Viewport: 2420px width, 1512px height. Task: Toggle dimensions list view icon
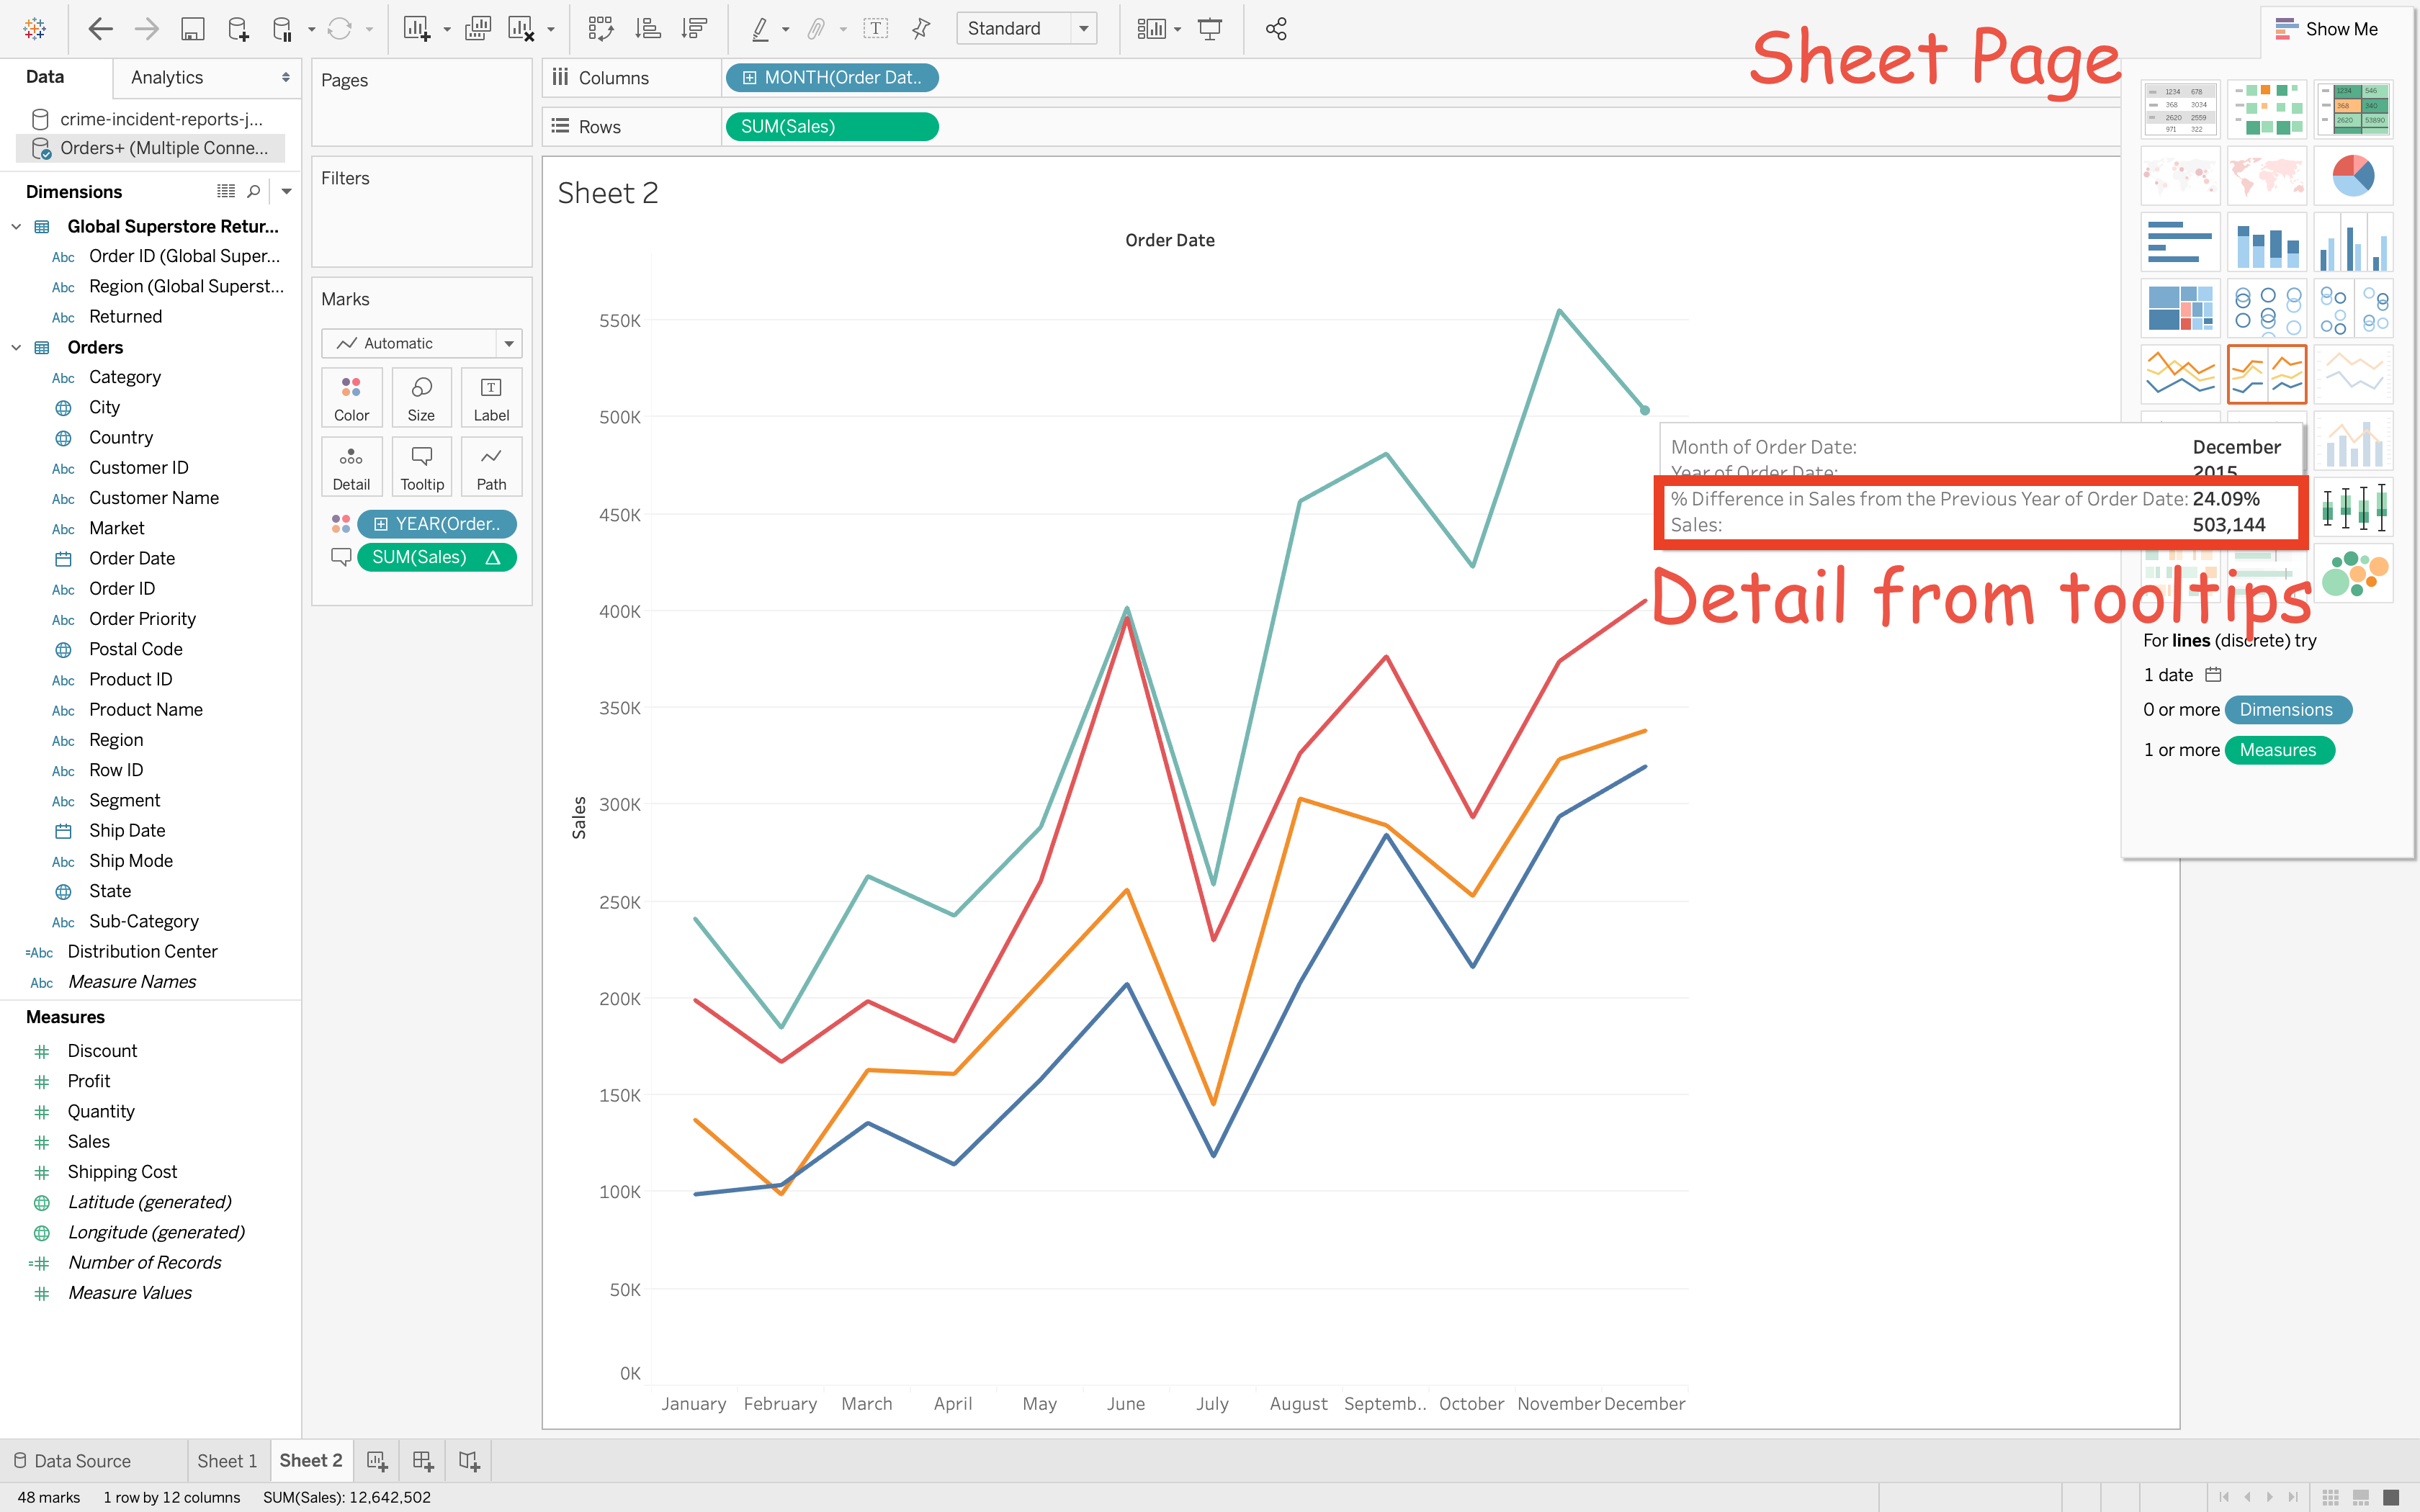226,191
